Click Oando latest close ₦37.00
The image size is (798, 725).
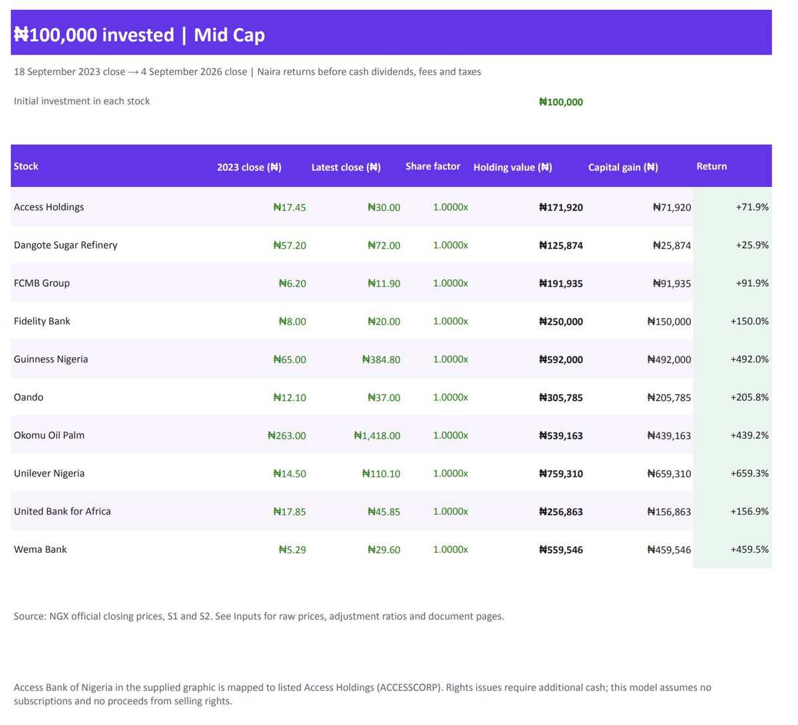pyautogui.click(x=384, y=397)
